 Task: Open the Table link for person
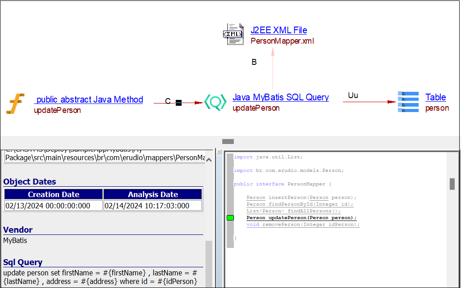pyautogui.click(x=435, y=97)
